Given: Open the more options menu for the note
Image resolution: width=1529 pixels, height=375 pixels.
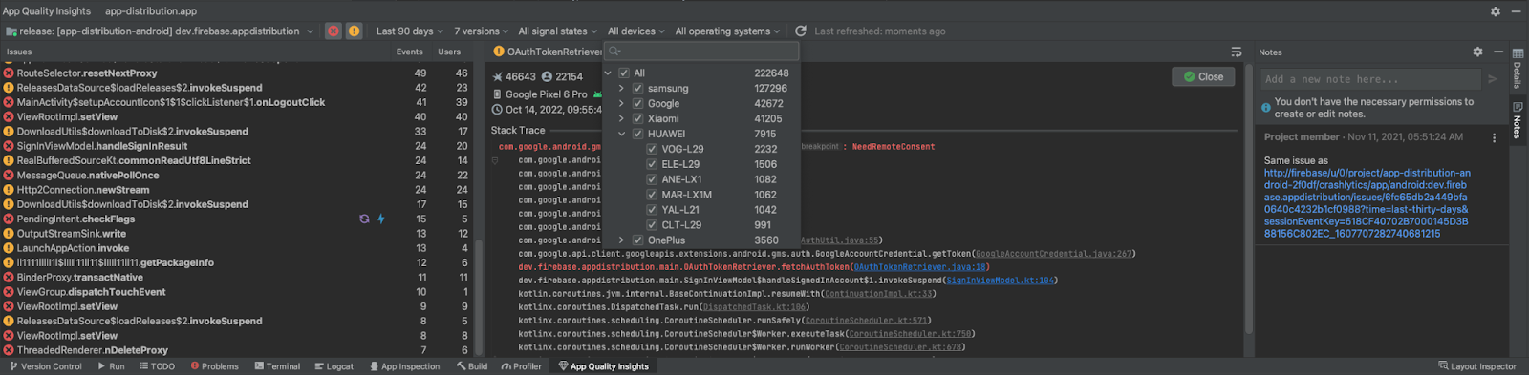Looking at the screenshot, I should coord(1495,137).
